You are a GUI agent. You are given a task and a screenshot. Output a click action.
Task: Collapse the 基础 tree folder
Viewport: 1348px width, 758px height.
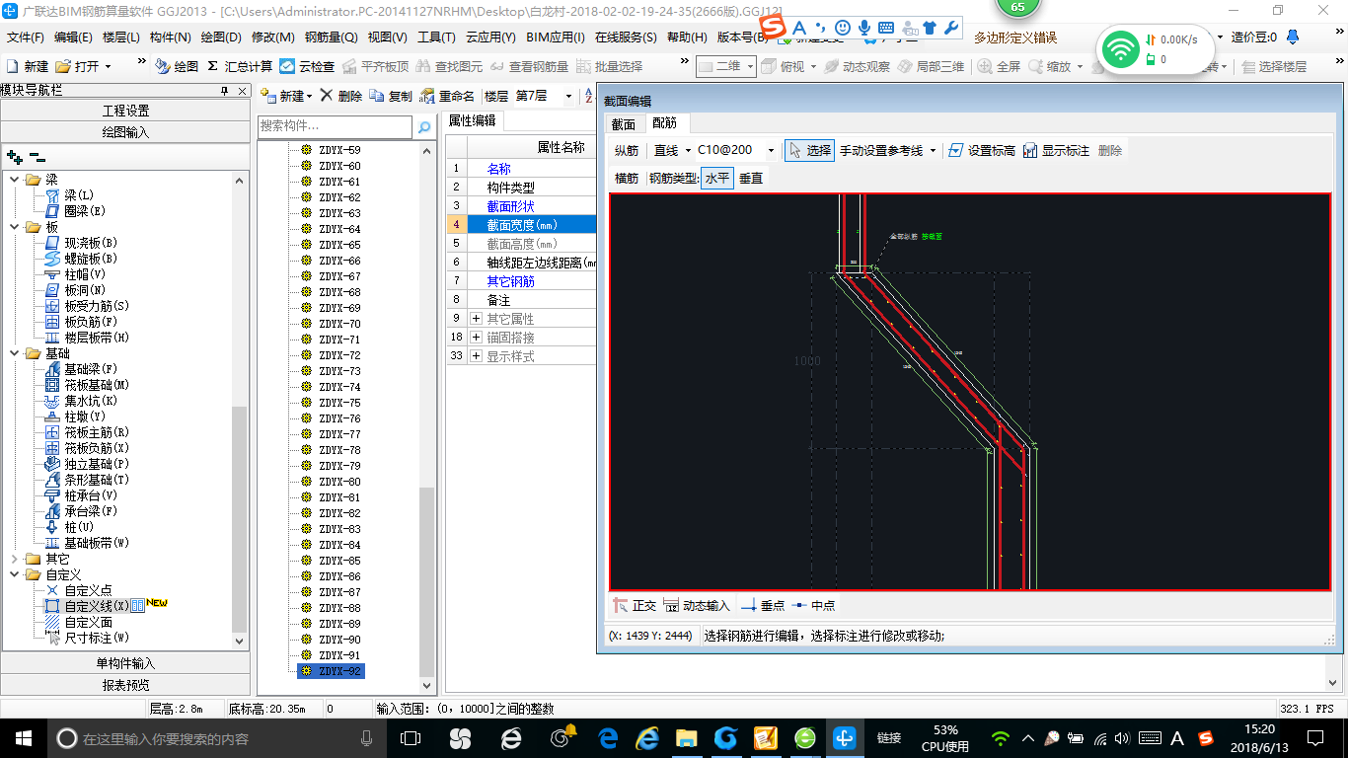point(15,353)
